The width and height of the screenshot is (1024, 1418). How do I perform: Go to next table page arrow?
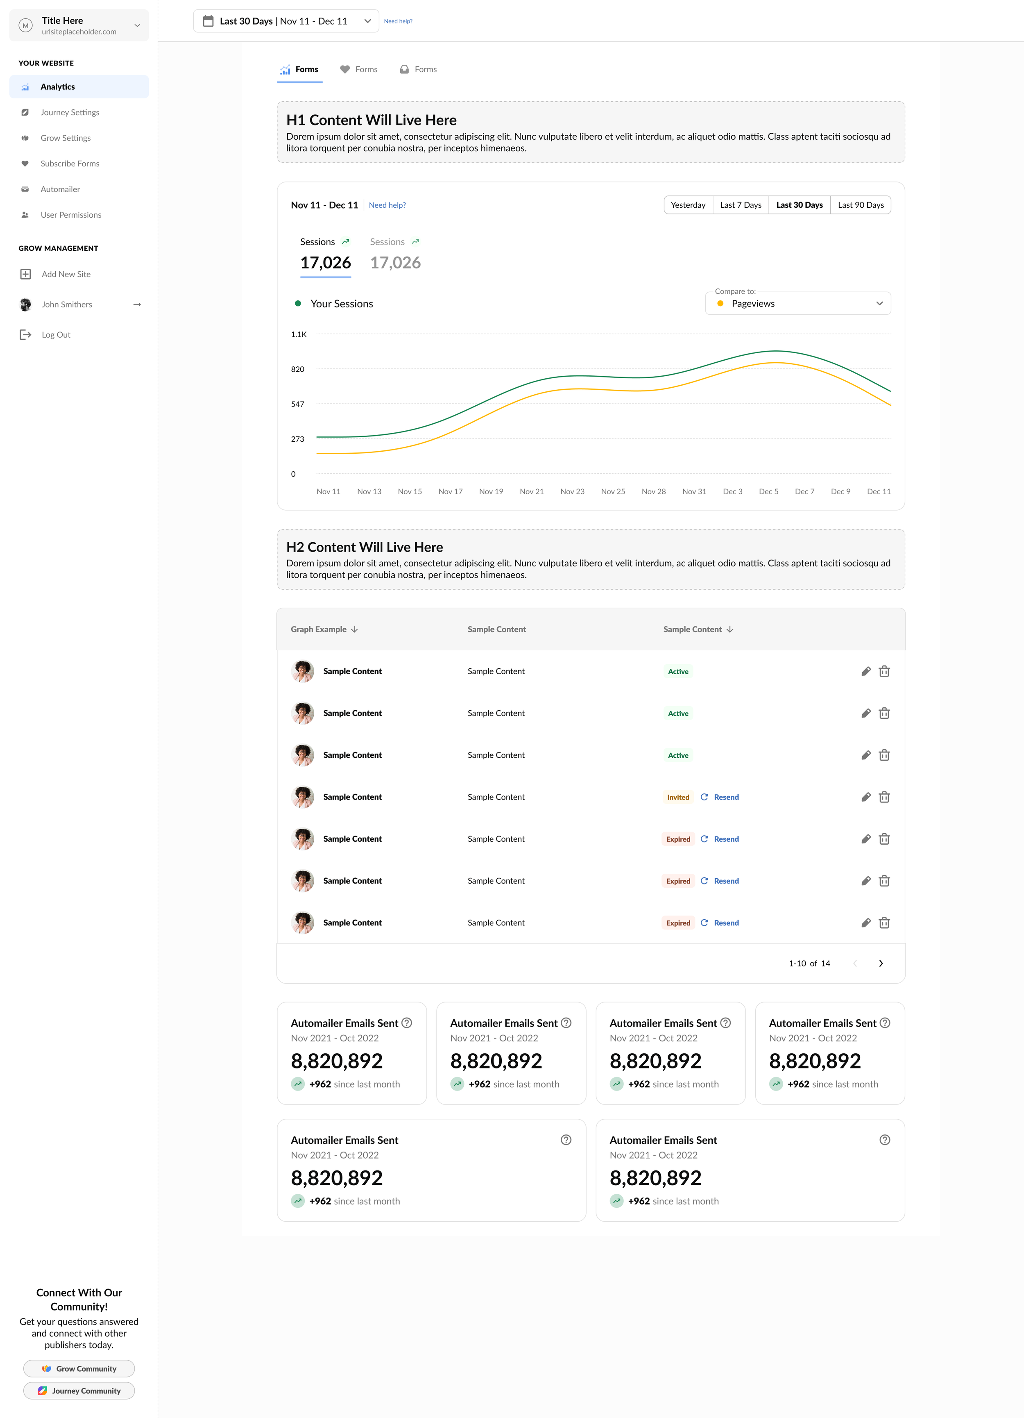click(881, 964)
